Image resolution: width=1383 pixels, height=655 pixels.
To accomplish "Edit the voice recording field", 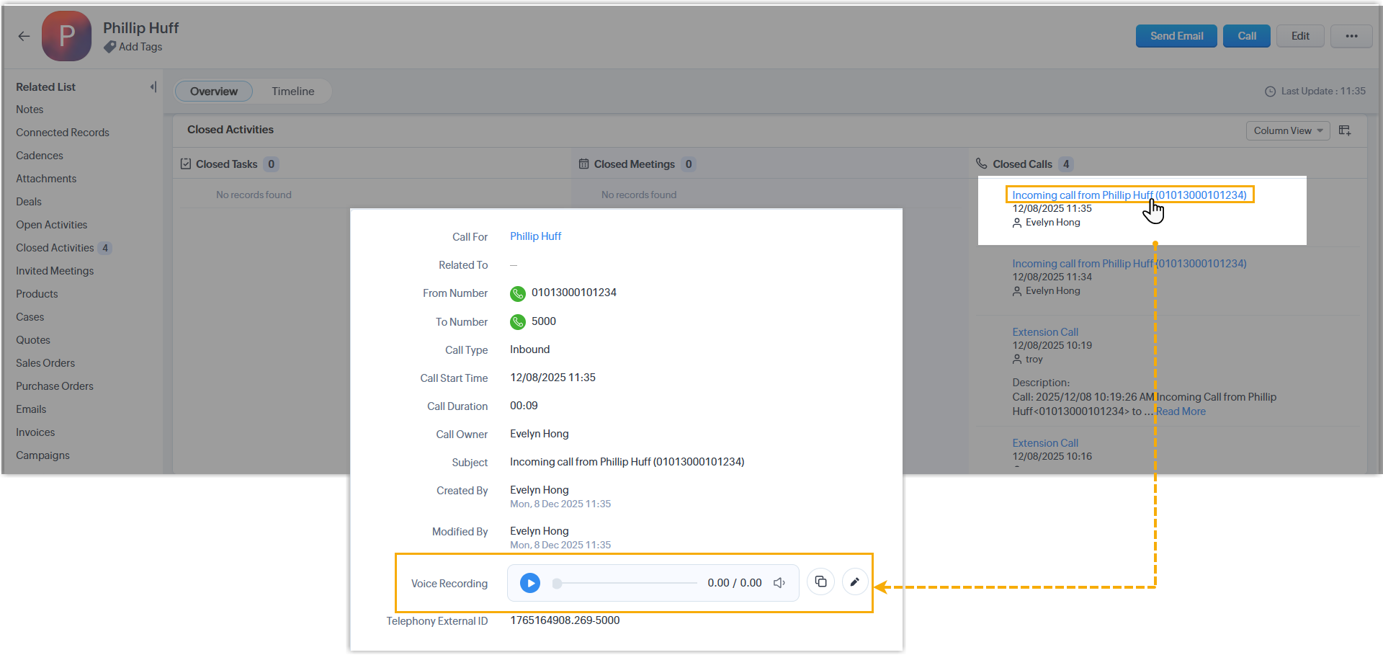I will pos(854,582).
